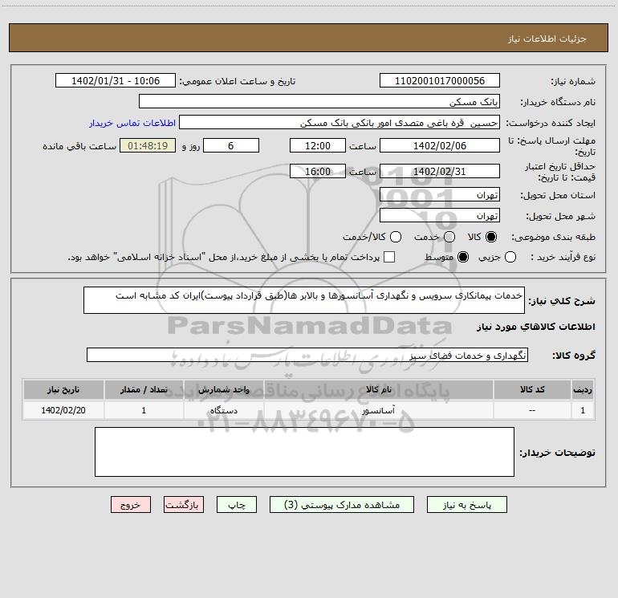Viewport: 618px width, 598px height.
Task: Click the شماره نیاز field 1102001017000056
Action: 440,80
